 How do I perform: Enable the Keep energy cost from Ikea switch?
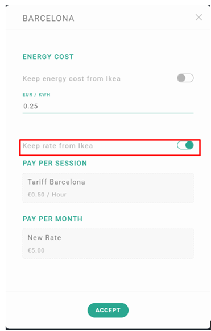185,78
